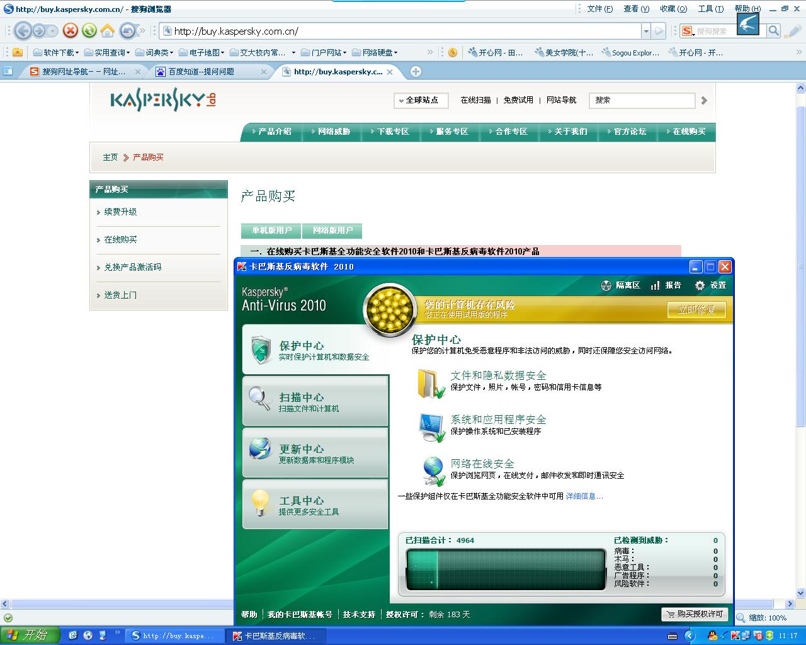Click 技术支持 link in Kaspersky footer
806x645 pixels.
coord(359,615)
